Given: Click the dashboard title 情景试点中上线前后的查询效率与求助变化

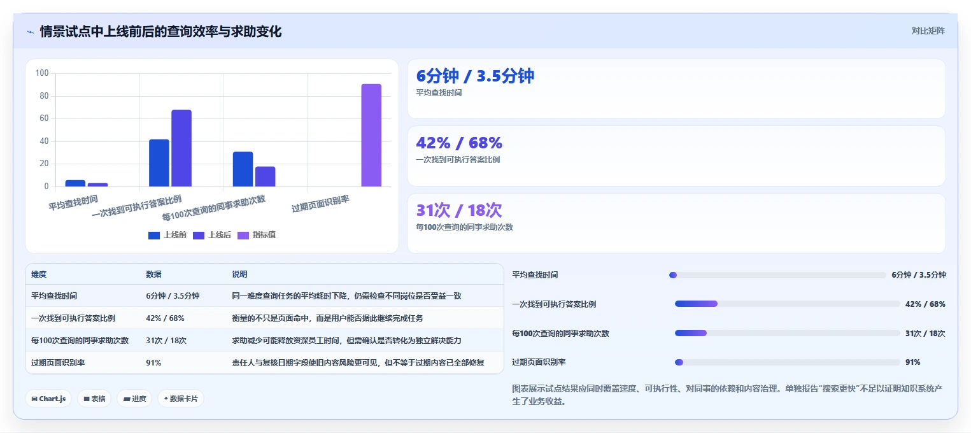Looking at the screenshot, I should [x=160, y=31].
